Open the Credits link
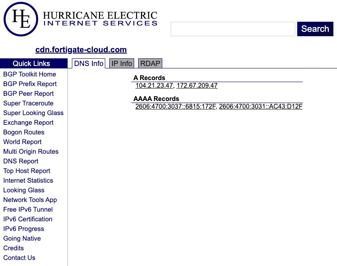Image resolution: width=337 pixels, height=266 pixels. [14, 248]
